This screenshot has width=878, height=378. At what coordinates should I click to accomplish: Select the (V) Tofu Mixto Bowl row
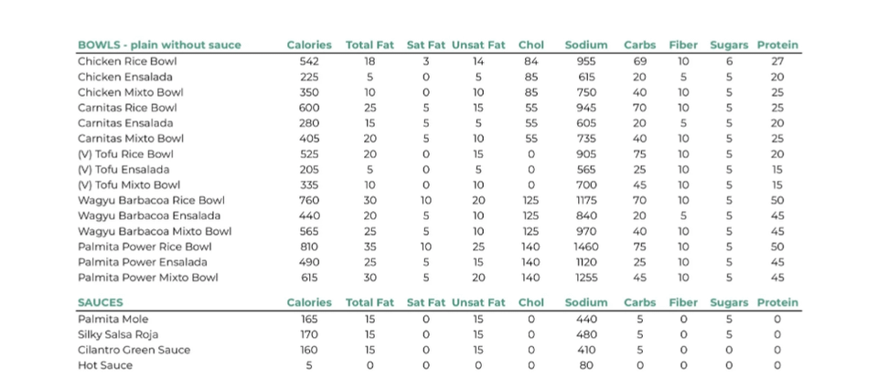(x=439, y=185)
